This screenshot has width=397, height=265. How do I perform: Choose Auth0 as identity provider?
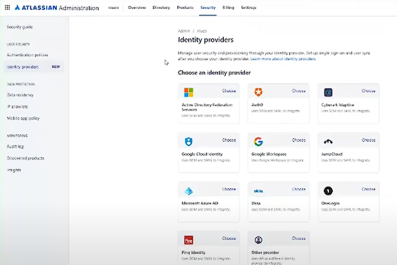point(299,91)
